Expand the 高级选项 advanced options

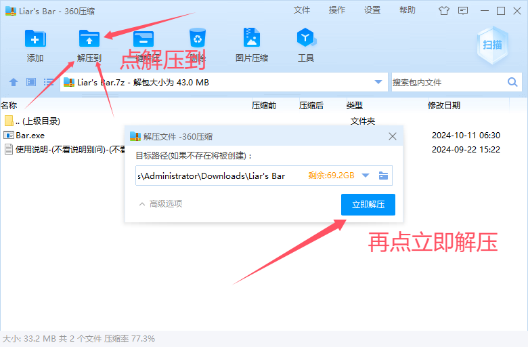point(160,204)
